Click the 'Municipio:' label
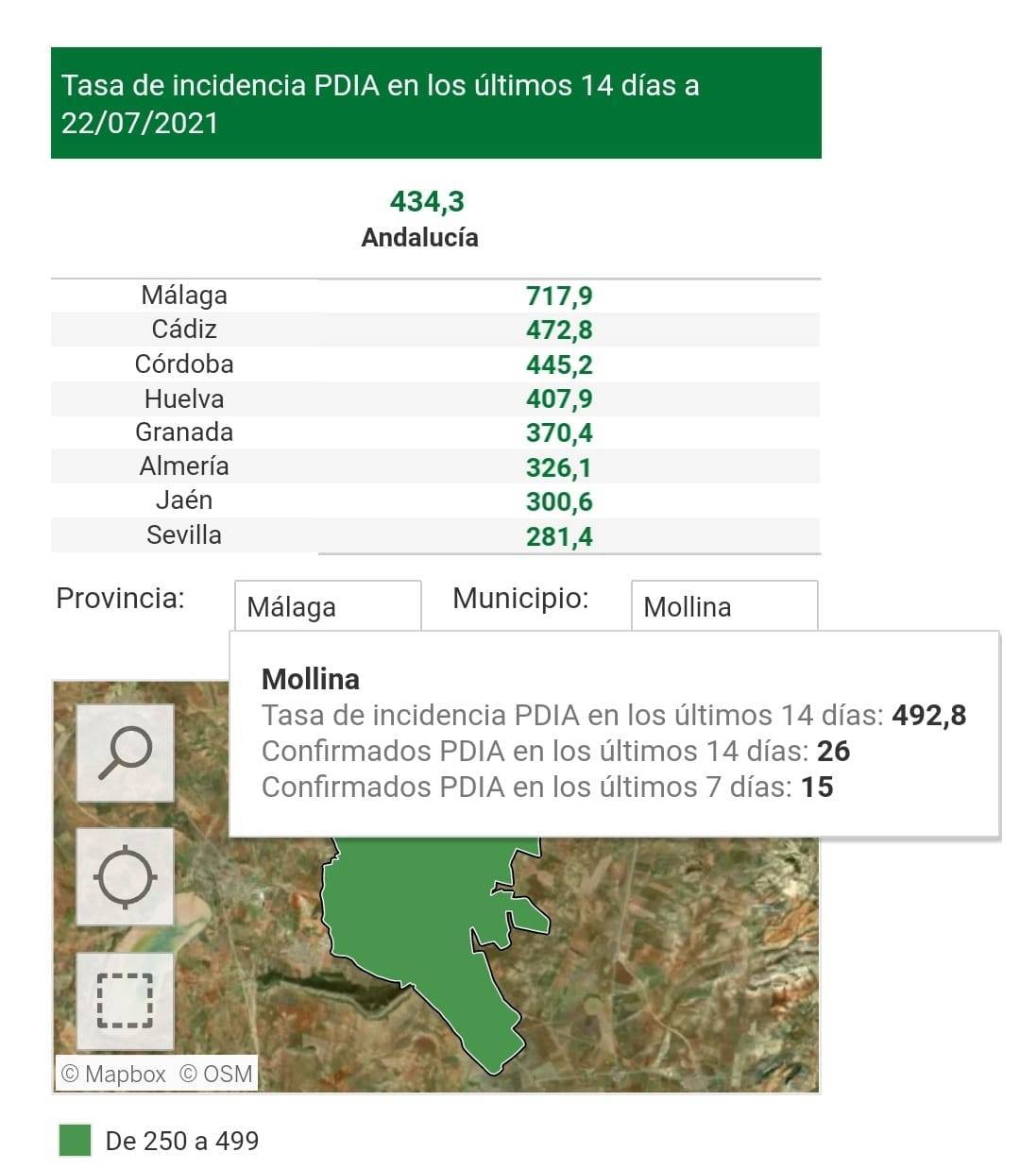This screenshot has width=1020, height=1169. (520, 598)
